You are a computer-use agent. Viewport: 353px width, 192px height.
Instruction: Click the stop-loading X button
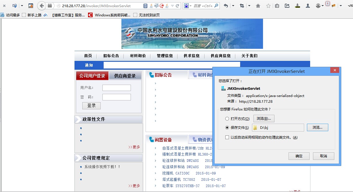click(4, 6)
